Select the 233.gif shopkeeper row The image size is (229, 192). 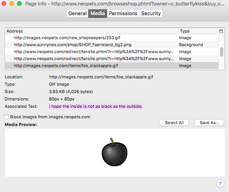click(112, 38)
